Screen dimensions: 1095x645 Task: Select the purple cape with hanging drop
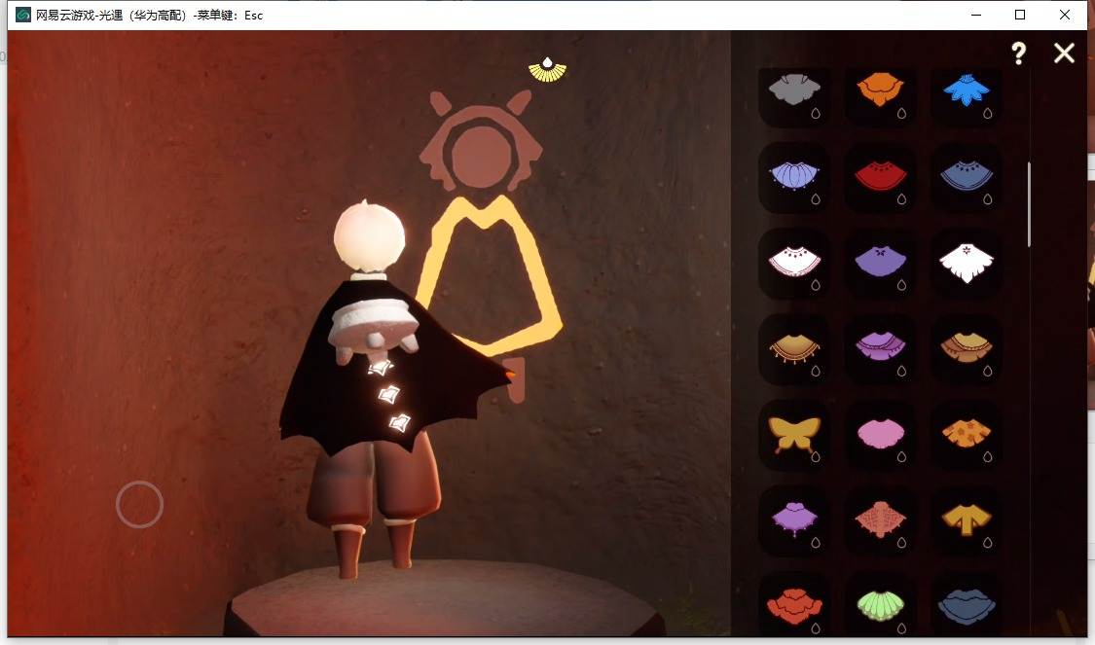tap(794, 520)
